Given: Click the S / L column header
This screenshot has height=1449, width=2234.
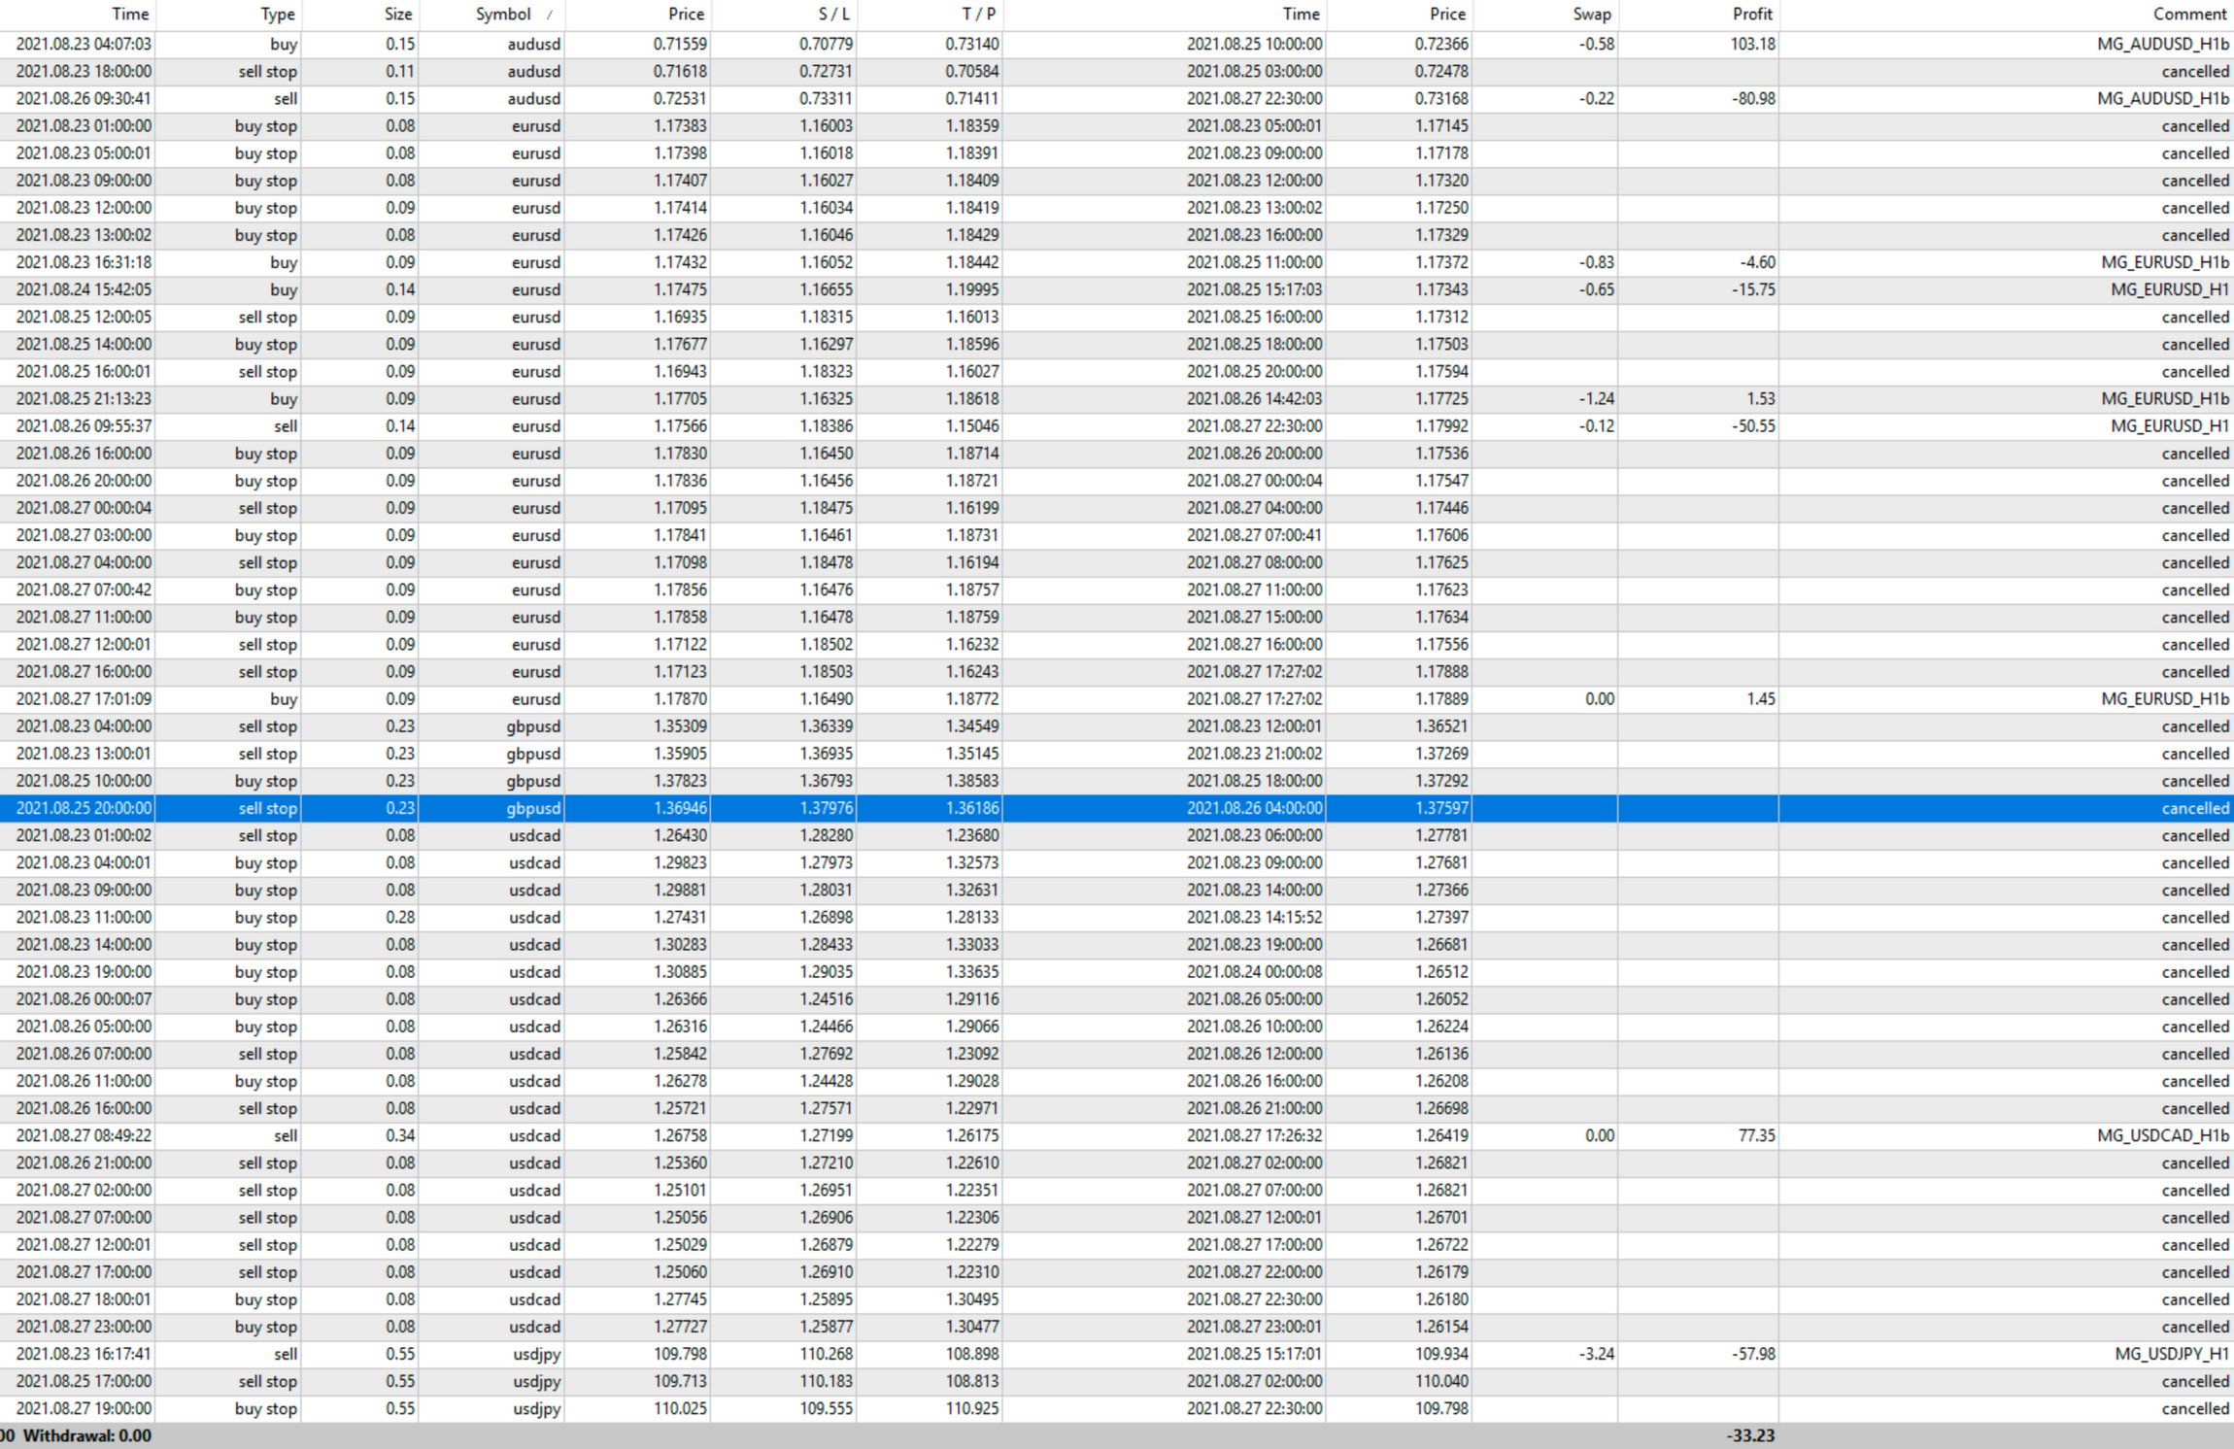Looking at the screenshot, I should pyautogui.click(x=832, y=15).
